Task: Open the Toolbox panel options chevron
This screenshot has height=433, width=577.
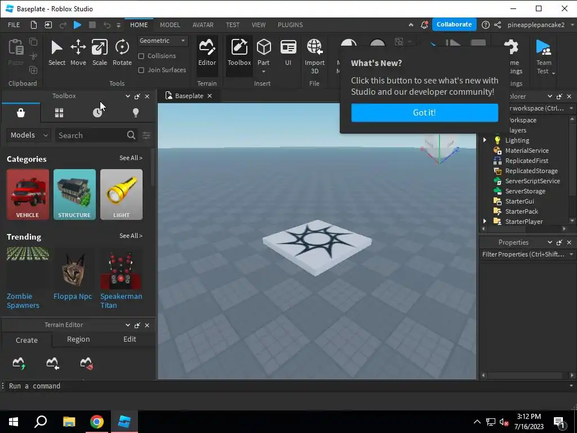Action: coord(128,96)
